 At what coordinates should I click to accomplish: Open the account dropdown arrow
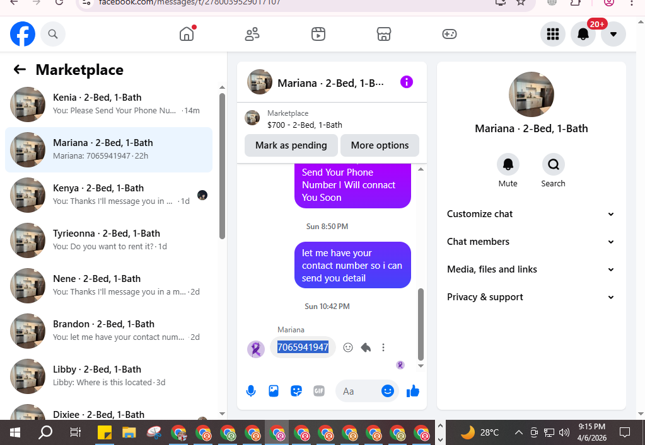[x=613, y=33]
